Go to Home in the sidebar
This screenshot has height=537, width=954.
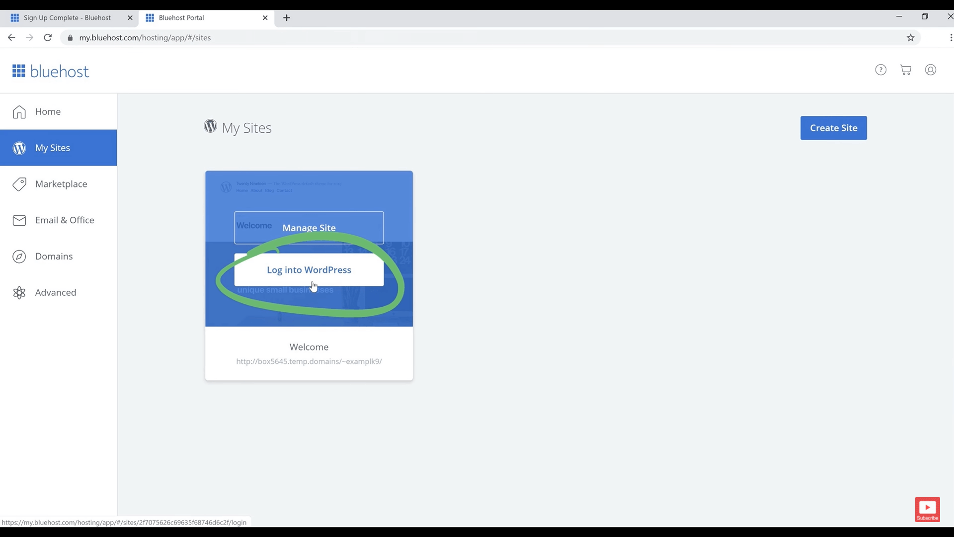point(59,111)
